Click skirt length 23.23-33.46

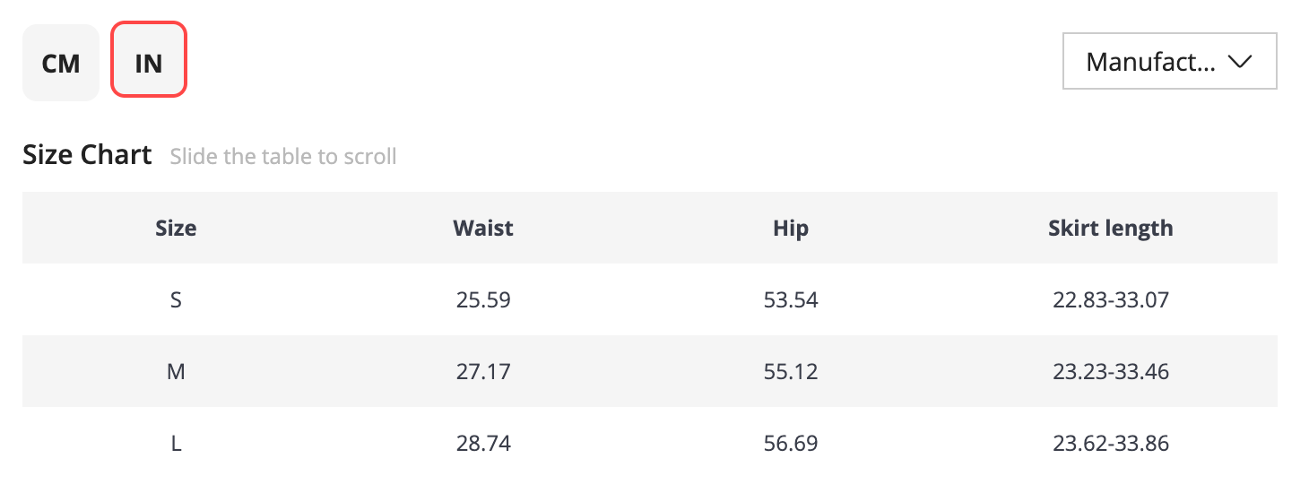1111,371
